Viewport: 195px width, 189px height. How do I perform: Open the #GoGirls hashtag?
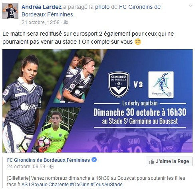80,185
